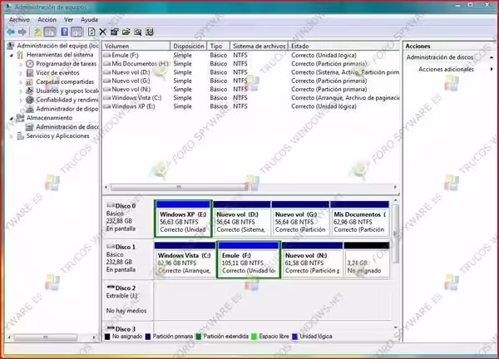Screen dimensions: 499x359
Task: Click the Refresh page toolbar icon
Action: click(91, 32)
